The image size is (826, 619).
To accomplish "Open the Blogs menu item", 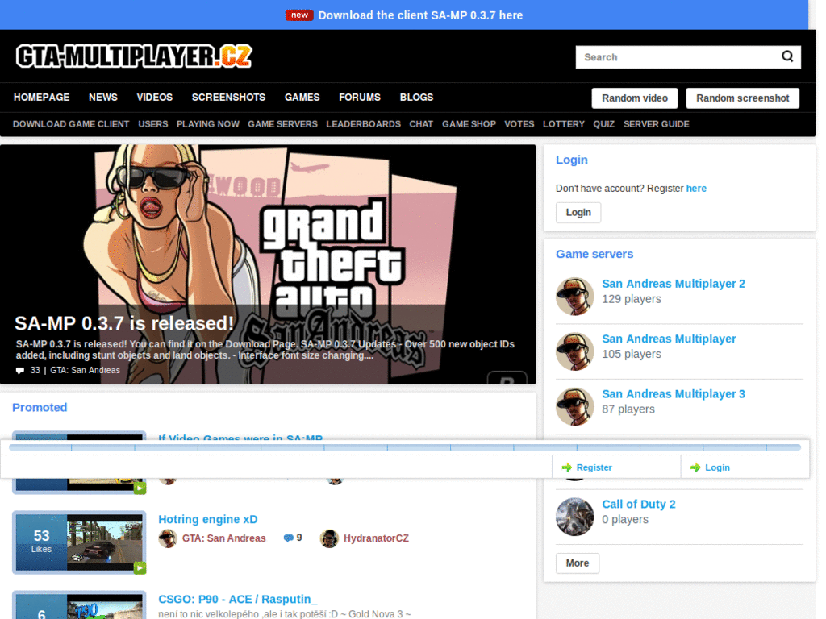I will (x=417, y=98).
